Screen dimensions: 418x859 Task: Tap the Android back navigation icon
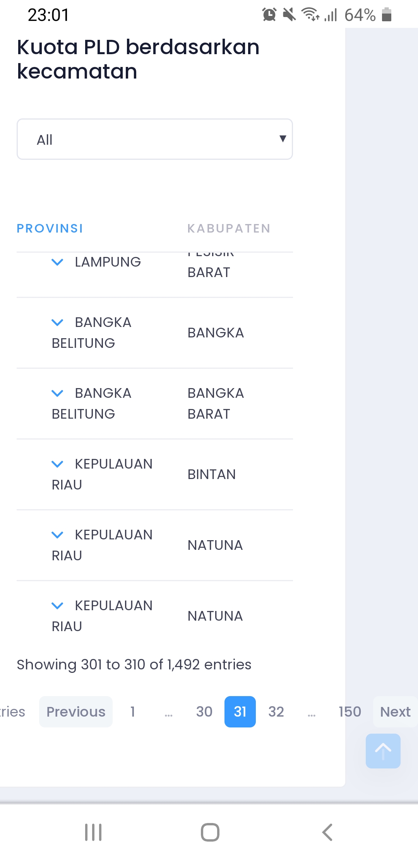coord(327,832)
